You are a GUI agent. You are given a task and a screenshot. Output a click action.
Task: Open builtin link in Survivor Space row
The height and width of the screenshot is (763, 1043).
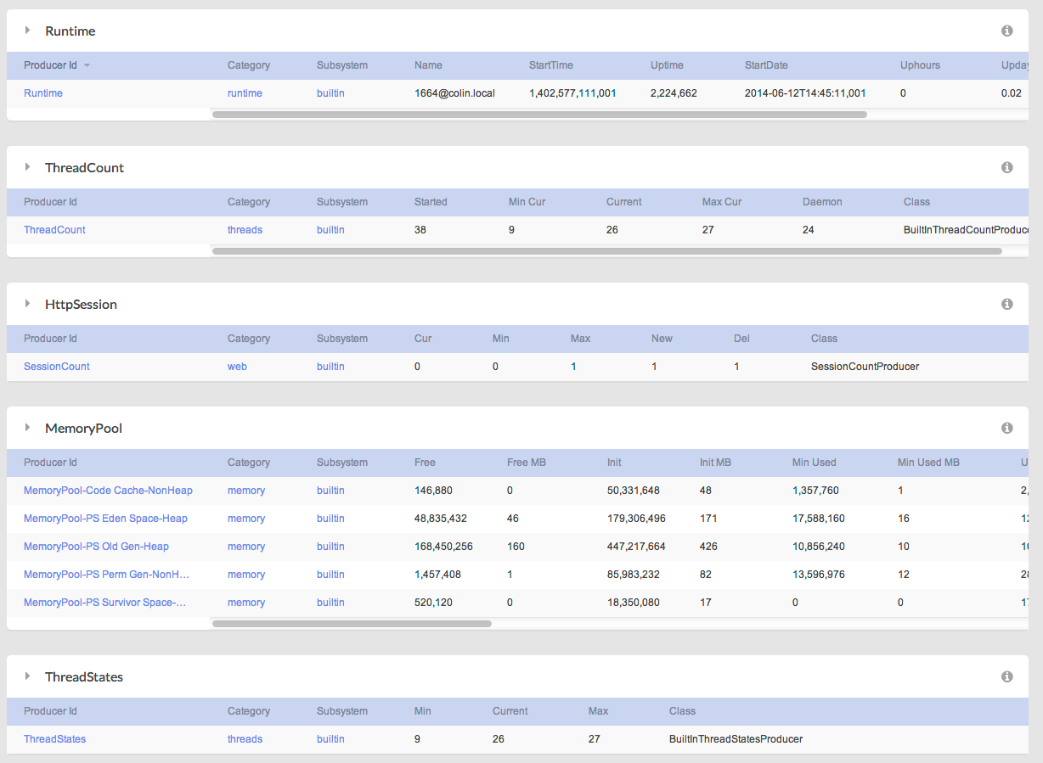click(330, 603)
